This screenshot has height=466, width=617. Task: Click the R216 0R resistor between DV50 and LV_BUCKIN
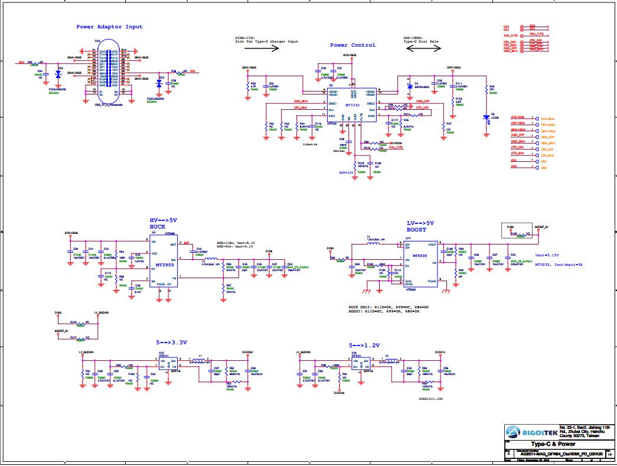tap(80, 324)
